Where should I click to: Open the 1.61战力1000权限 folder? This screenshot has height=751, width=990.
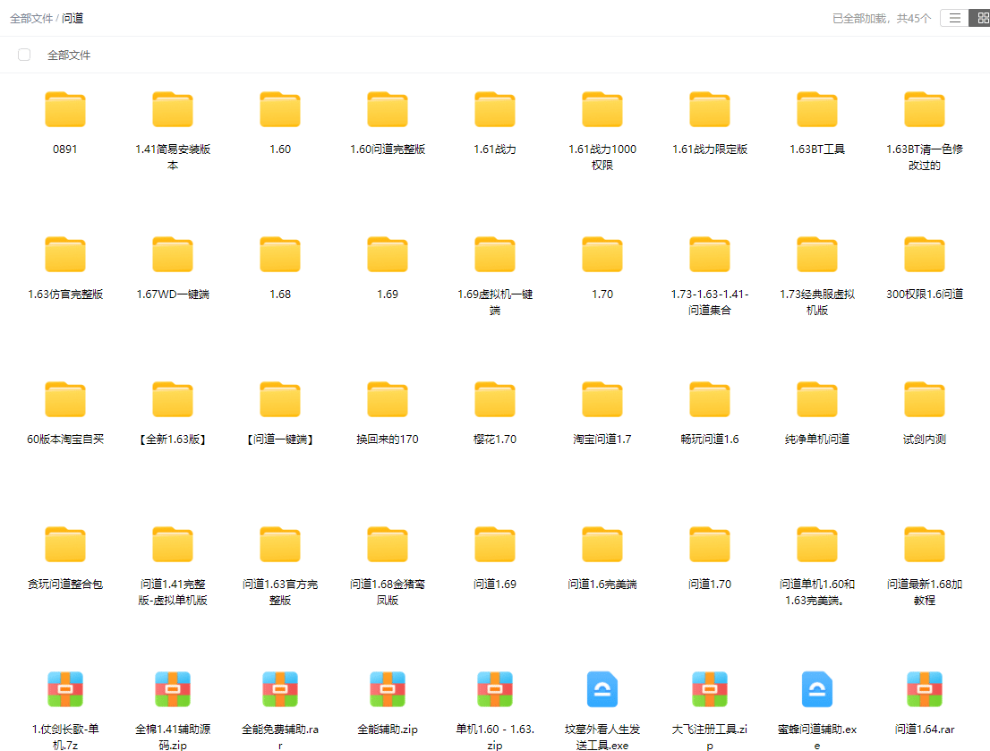(x=602, y=110)
